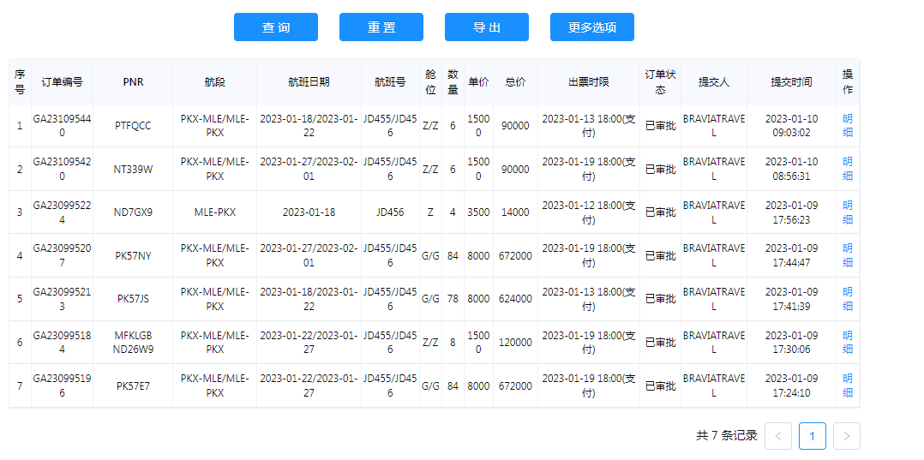
Task: Open 明细 details for row 6 order
Action: [847, 343]
